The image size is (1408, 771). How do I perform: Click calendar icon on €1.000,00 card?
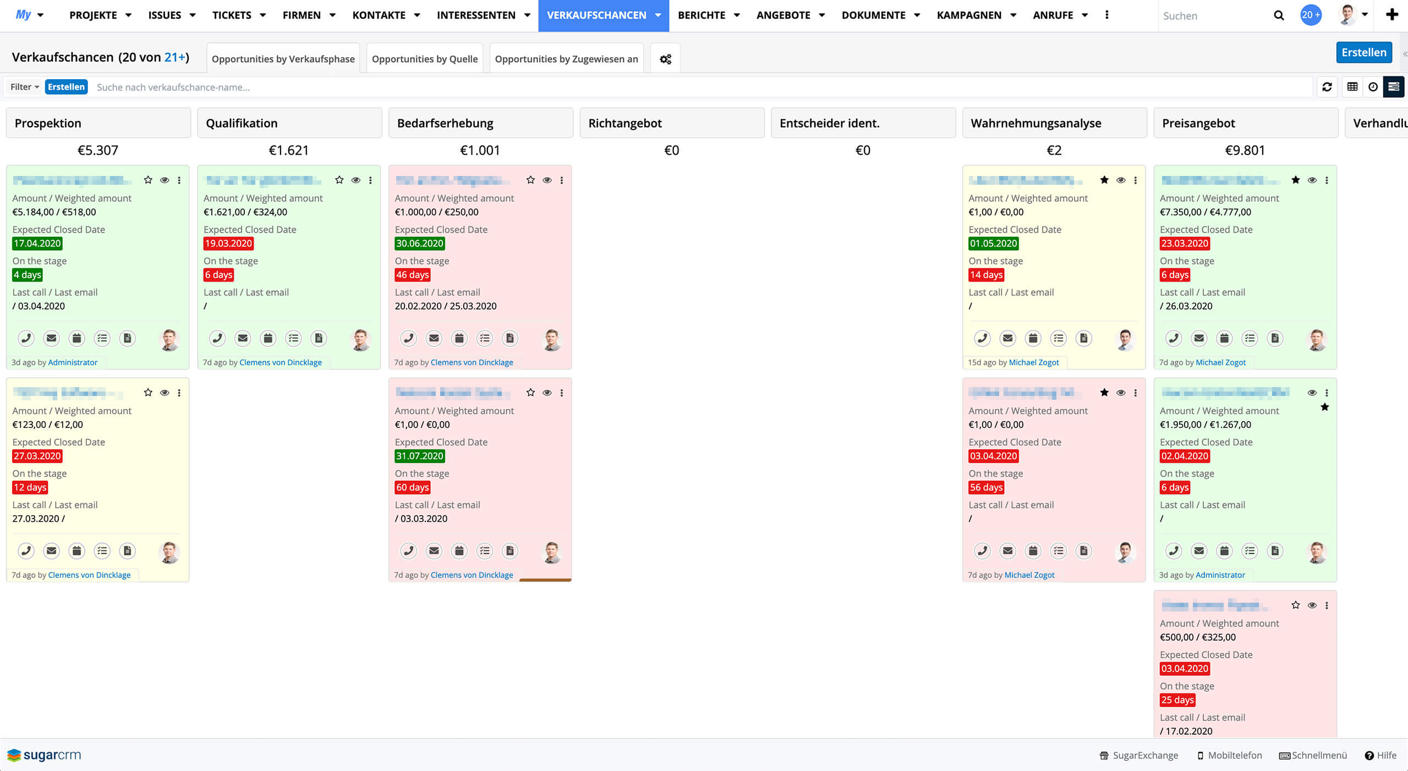point(459,338)
